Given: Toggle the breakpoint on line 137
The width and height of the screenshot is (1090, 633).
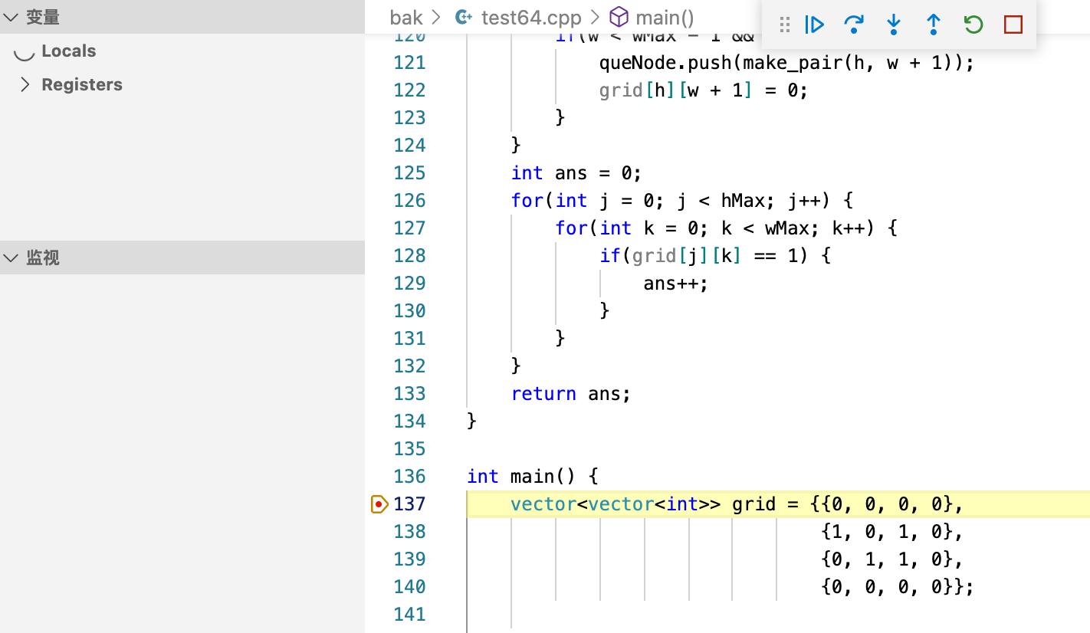Looking at the screenshot, I should (x=379, y=503).
